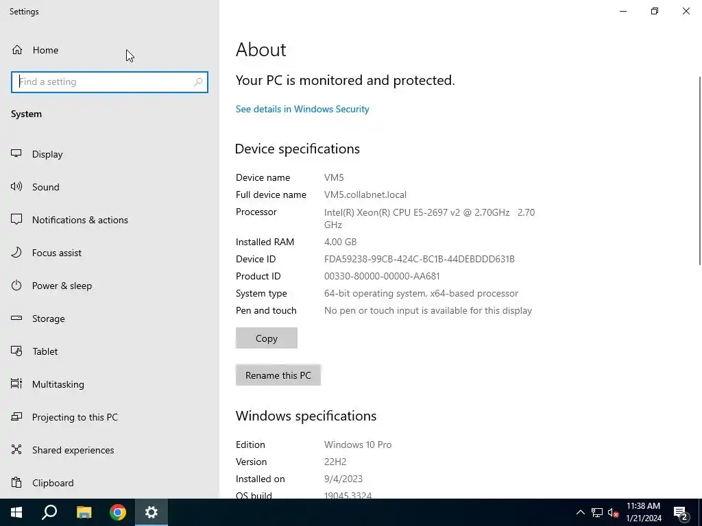This screenshot has width=702, height=526.
Task: Open network status tray icon
Action: tap(597, 512)
